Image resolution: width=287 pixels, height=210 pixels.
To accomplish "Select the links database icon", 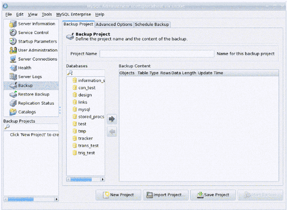I will click(75, 102).
